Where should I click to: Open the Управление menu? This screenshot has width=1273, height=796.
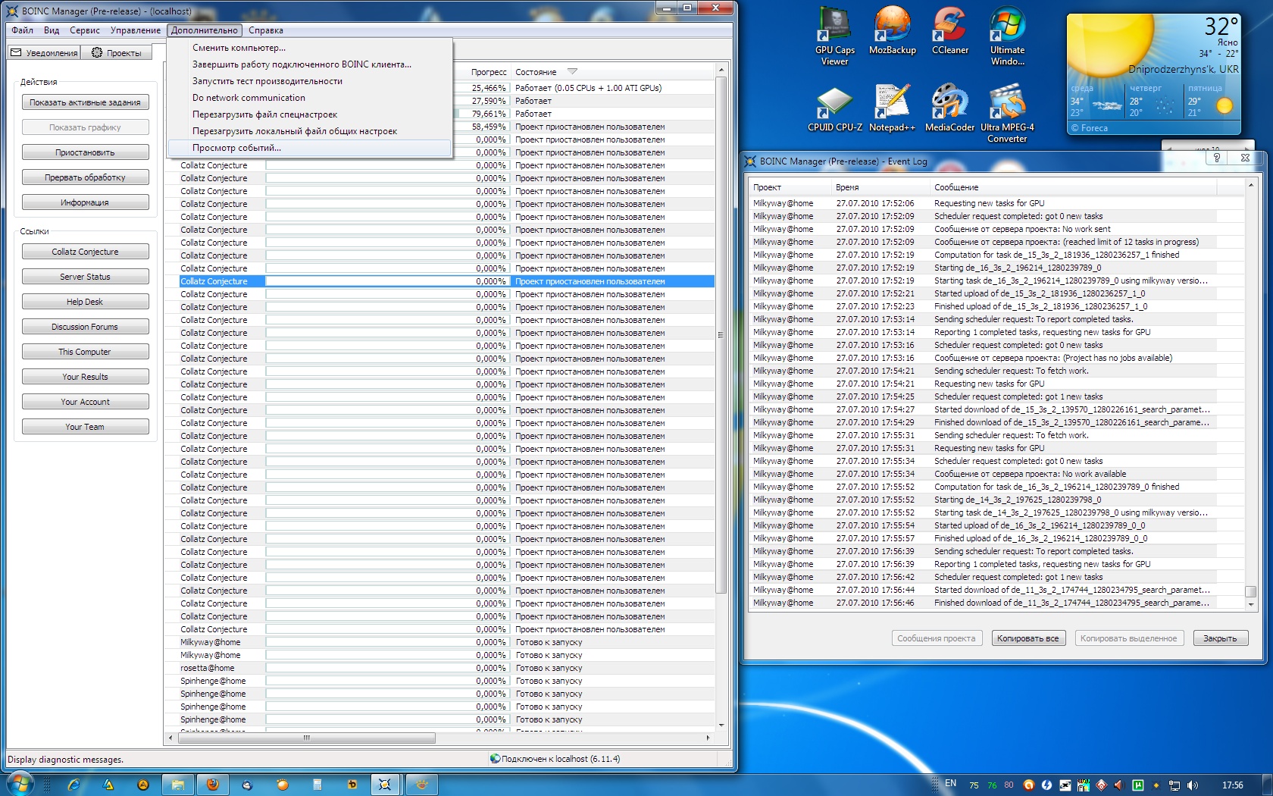[x=136, y=30]
